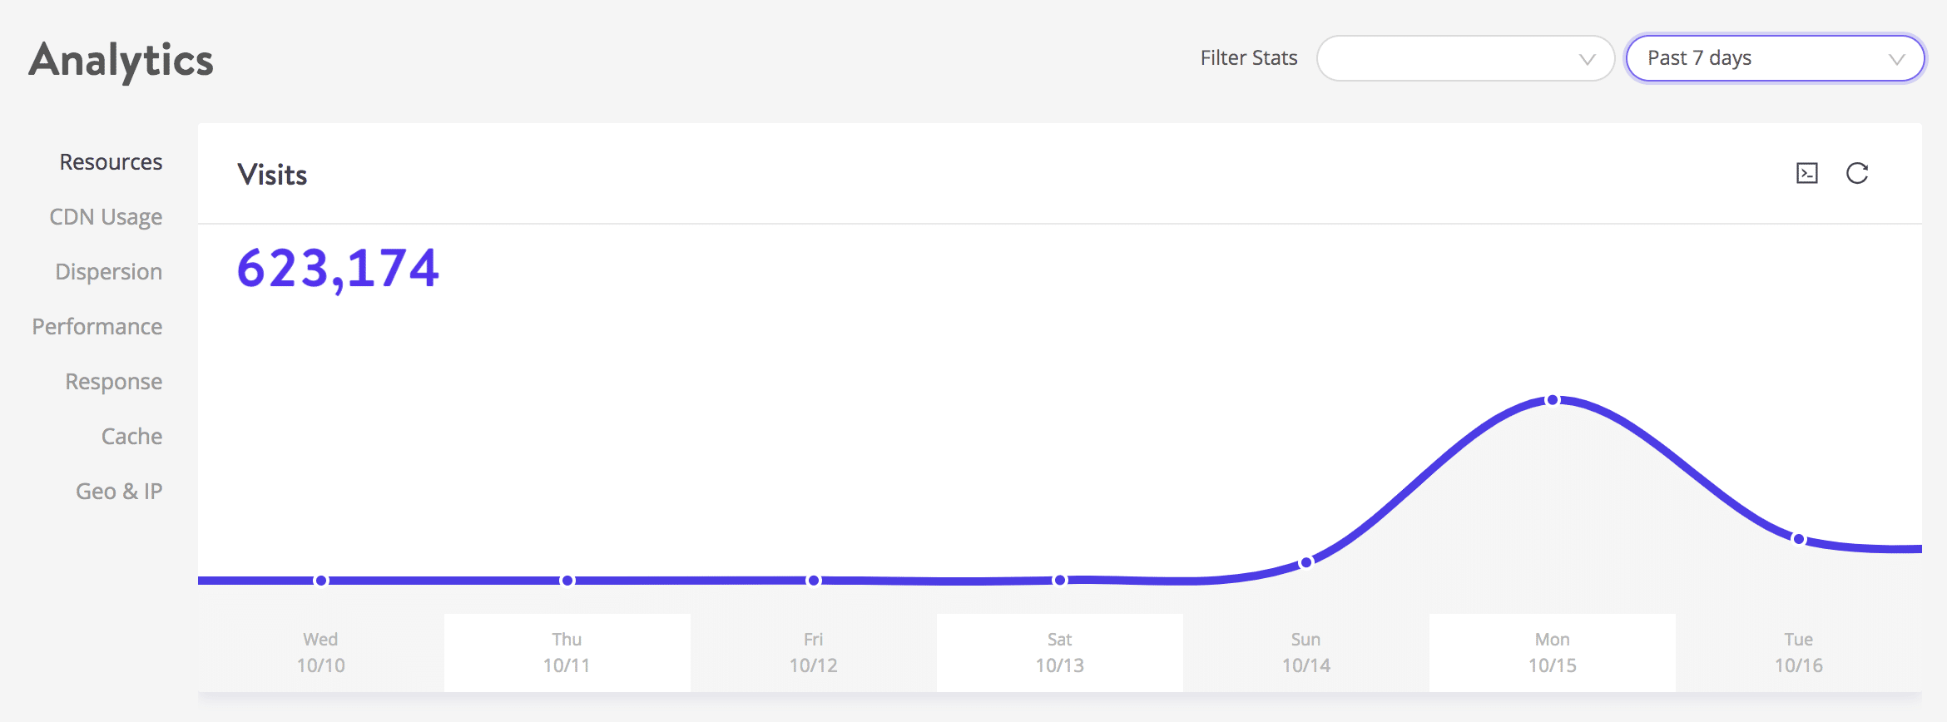Select Resources in the sidebar

[111, 161]
